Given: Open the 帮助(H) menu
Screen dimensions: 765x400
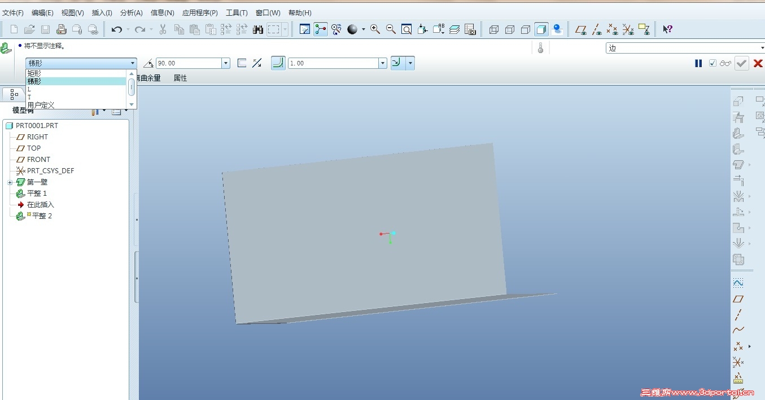Looking at the screenshot, I should point(300,13).
